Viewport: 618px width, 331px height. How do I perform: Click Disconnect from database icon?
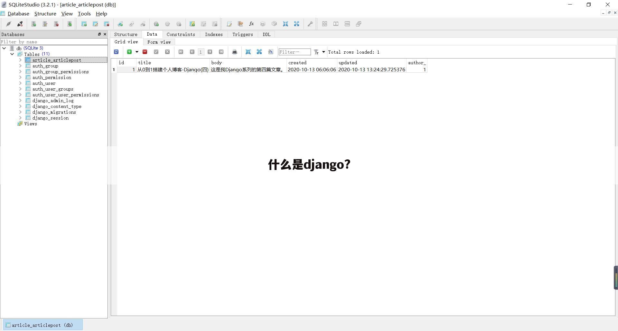pos(20,24)
